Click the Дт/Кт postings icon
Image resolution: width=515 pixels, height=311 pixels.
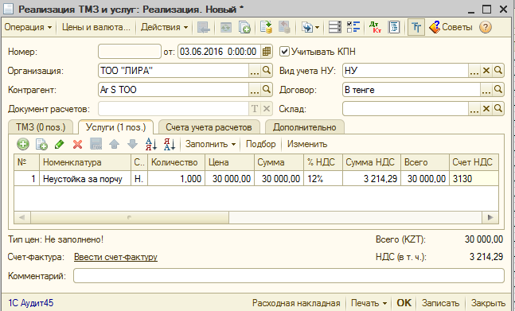pos(375,27)
